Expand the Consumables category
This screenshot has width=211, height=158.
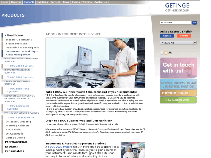(x=15, y=151)
